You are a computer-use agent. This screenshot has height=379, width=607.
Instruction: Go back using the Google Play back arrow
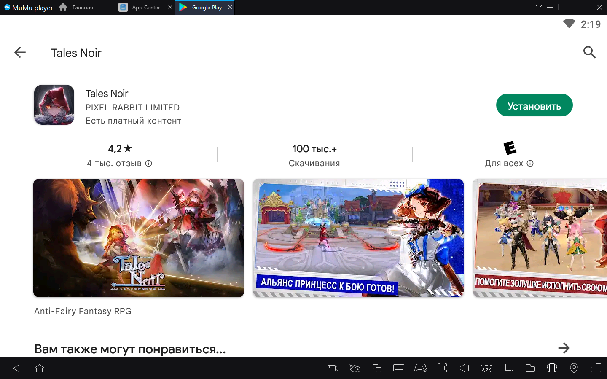coord(20,53)
